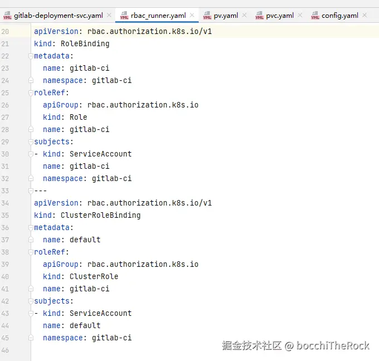The image size is (379, 361).
Task: Click 'kind: ClusterRole' on line 40
Action: tap(81, 276)
